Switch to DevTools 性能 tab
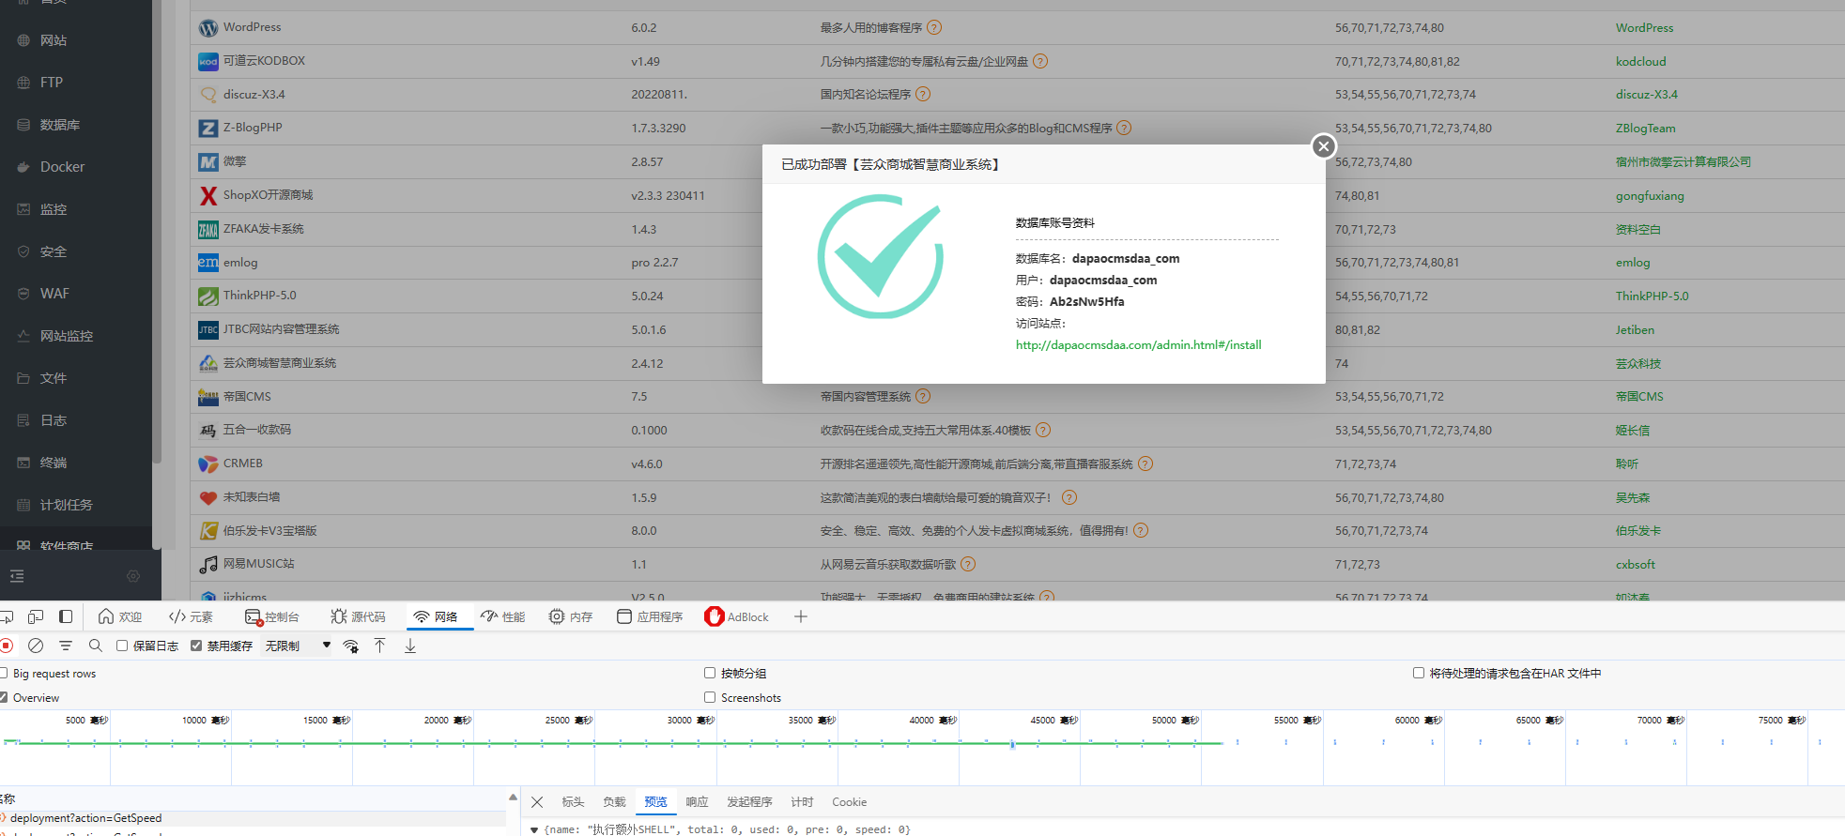Screen dimensions: 1845x836 502,616
